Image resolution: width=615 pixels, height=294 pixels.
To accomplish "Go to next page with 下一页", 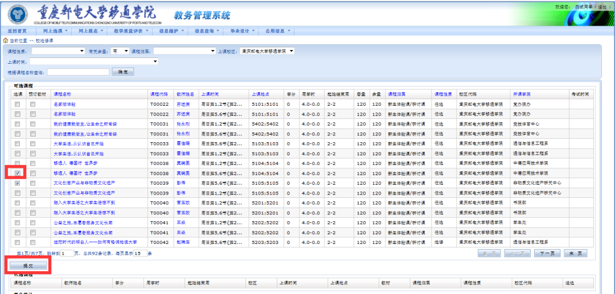I will click(546, 253).
